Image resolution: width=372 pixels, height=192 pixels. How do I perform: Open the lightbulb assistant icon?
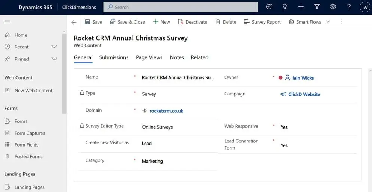point(285,7)
